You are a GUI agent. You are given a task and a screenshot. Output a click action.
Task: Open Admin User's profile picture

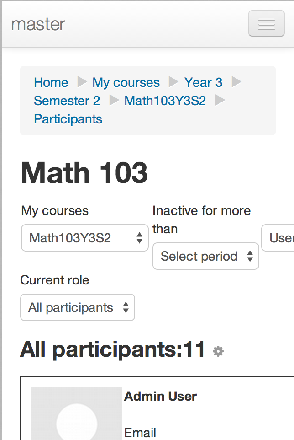point(76,413)
